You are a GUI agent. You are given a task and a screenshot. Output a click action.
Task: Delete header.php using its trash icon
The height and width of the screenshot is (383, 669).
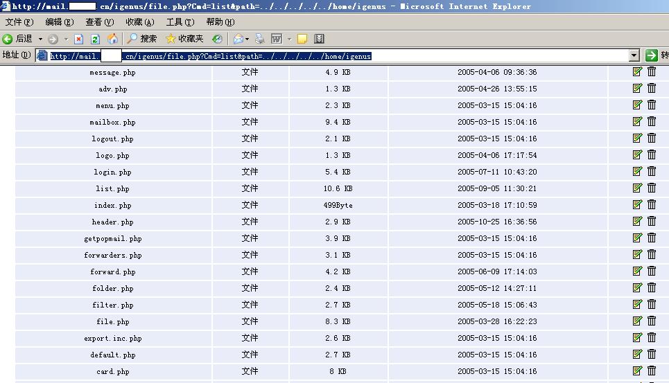click(652, 221)
